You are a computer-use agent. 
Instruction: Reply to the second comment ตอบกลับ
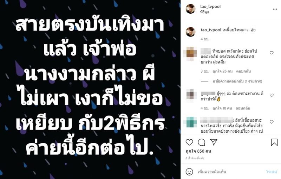pyautogui.click(x=243, y=108)
